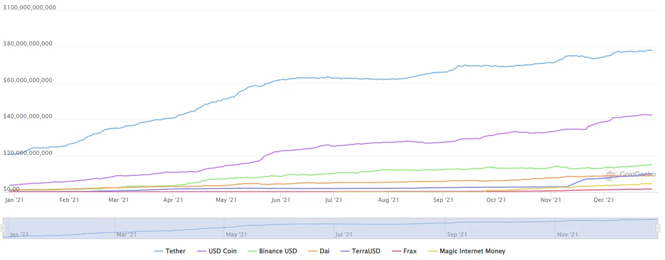Image resolution: width=665 pixels, height=260 pixels.
Task: Grab the right range navigator handle
Action: click(658, 229)
